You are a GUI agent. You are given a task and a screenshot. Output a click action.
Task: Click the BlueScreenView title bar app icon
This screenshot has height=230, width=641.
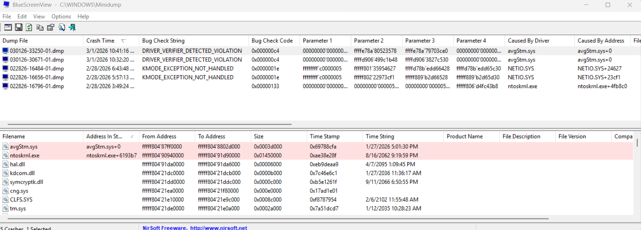(6, 5)
